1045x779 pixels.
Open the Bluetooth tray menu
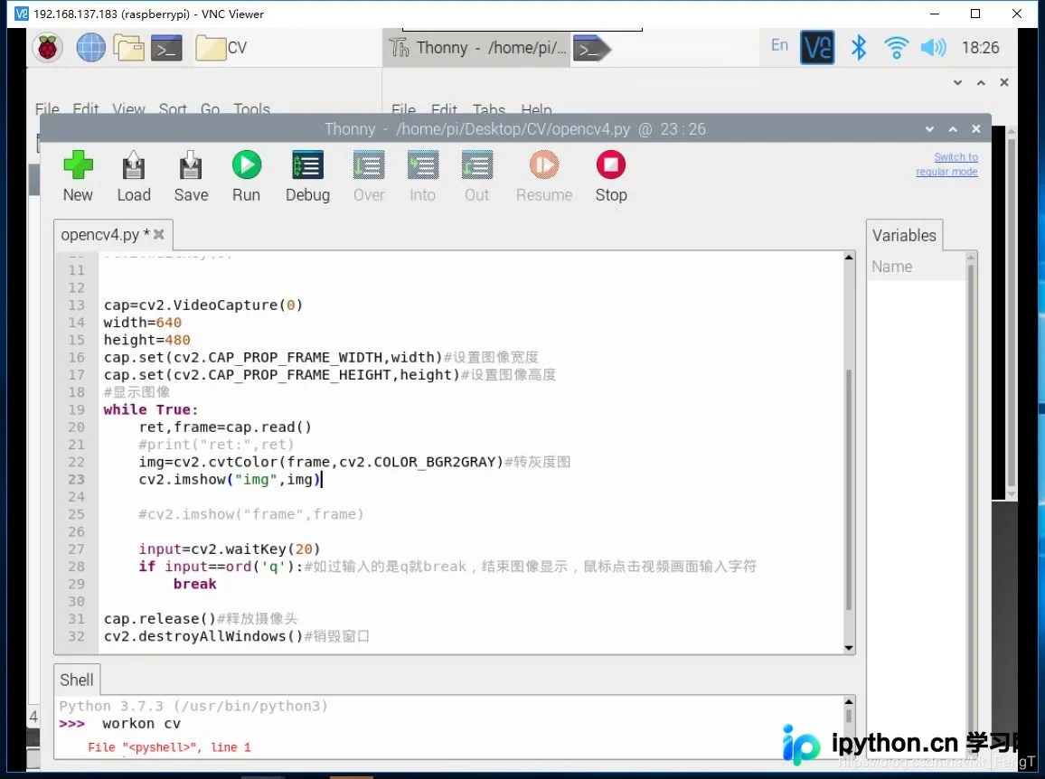coord(859,47)
